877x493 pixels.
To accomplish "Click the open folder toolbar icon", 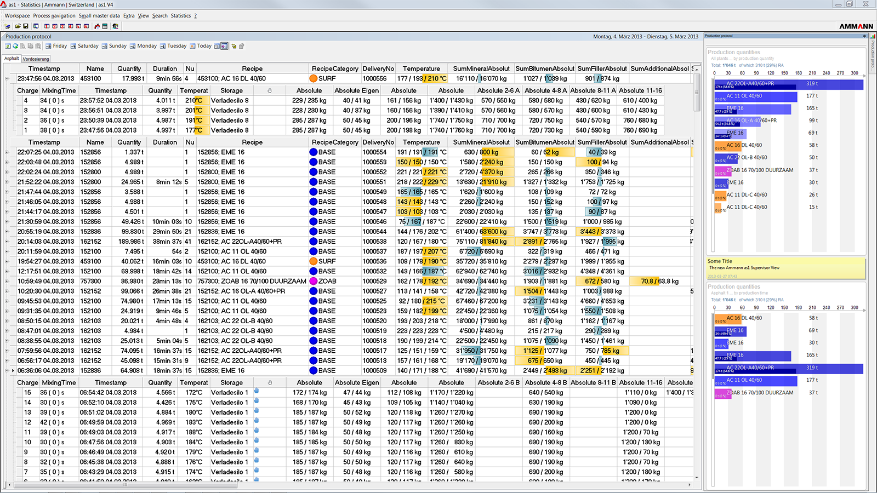I will pyautogui.click(x=18, y=26).
